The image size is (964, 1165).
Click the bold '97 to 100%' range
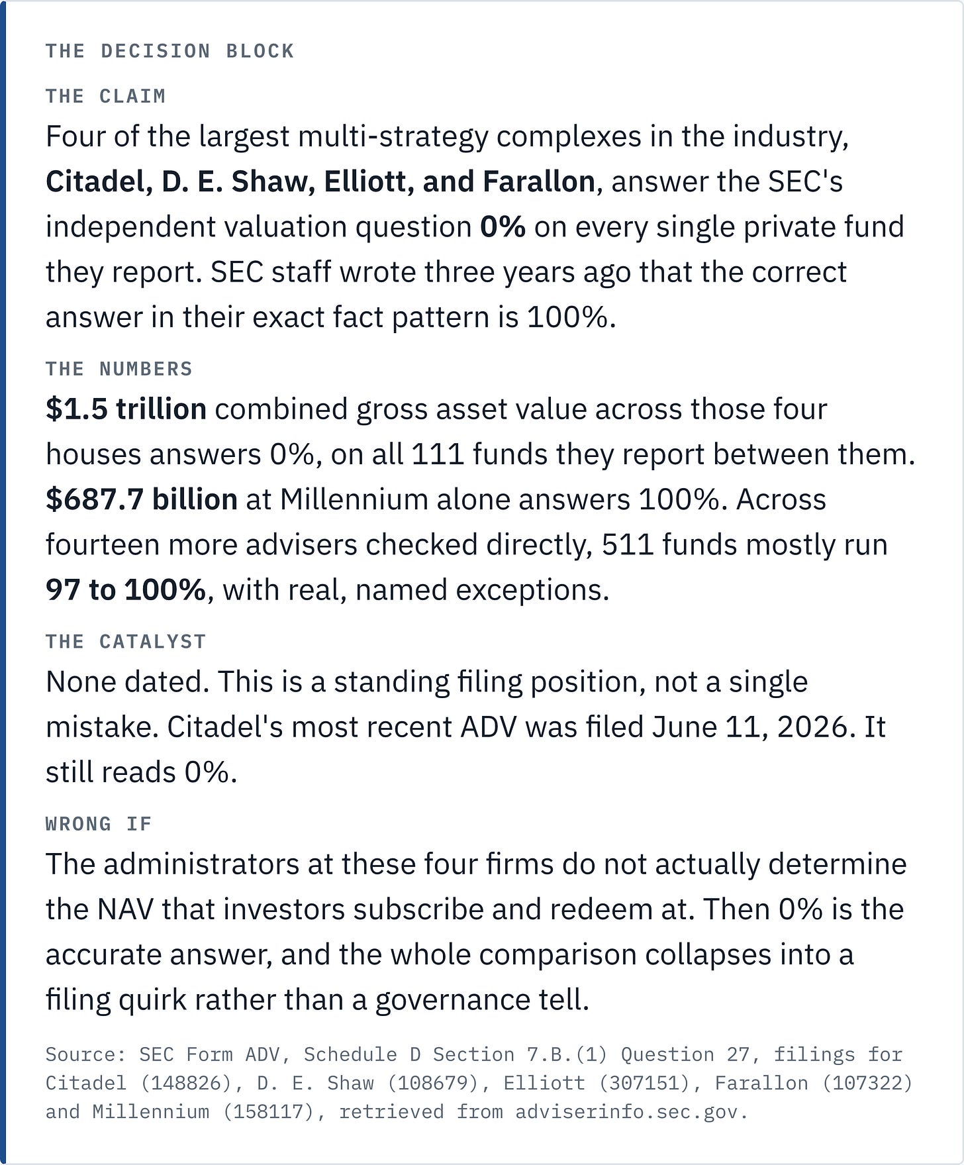[x=126, y=589]
